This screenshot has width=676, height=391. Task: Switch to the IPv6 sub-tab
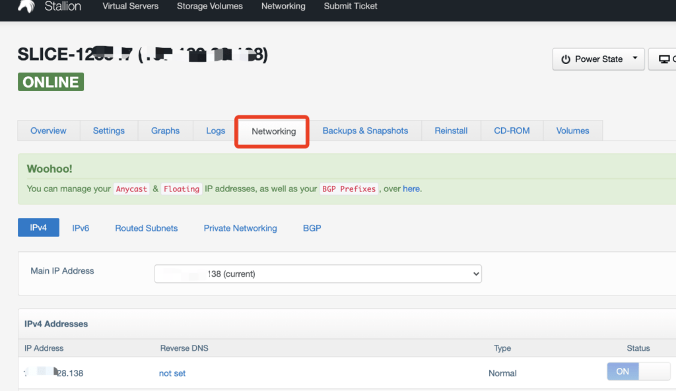point(81,228)
